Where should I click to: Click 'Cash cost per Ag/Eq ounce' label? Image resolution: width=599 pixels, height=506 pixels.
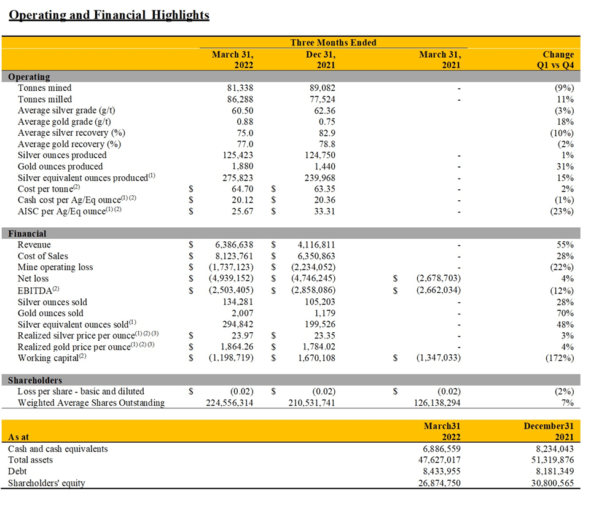[77, 200]
